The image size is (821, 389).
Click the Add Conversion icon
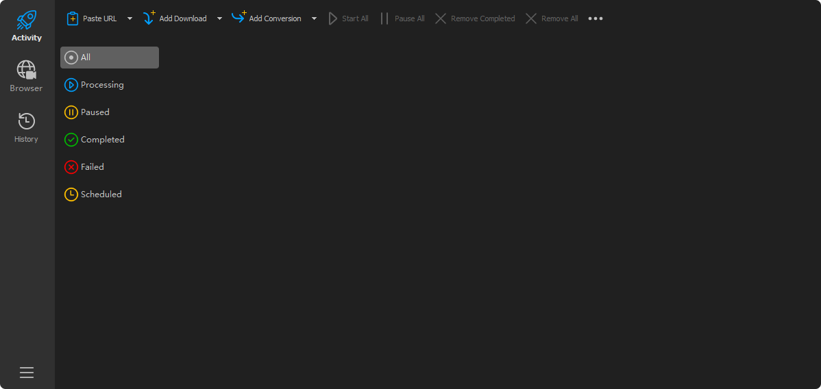tap(238, 18)
